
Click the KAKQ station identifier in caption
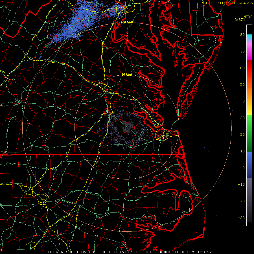point(165,252)
